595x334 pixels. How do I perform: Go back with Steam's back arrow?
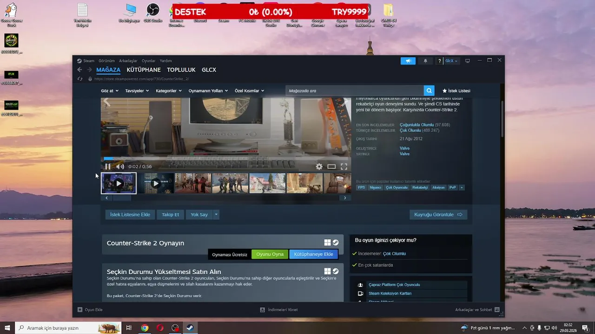pyautogui.click(x=79, y=70)
